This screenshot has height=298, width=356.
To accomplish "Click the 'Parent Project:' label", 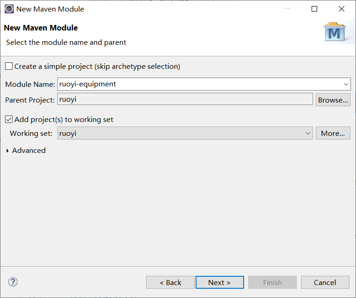I will point(30,100).
